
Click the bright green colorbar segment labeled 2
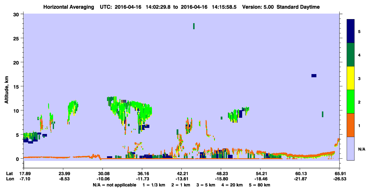(351, 102)
